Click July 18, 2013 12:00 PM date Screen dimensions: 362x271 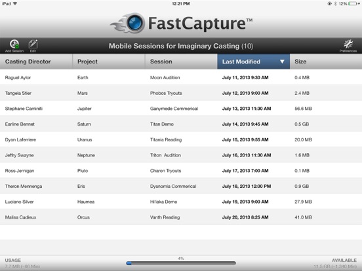point(247,186)
